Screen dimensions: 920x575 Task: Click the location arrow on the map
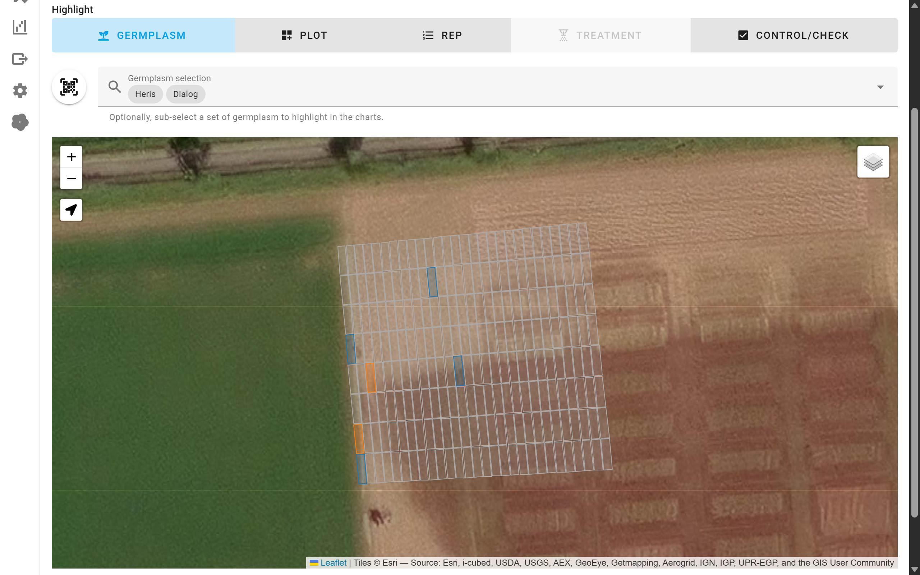point(71,210)
